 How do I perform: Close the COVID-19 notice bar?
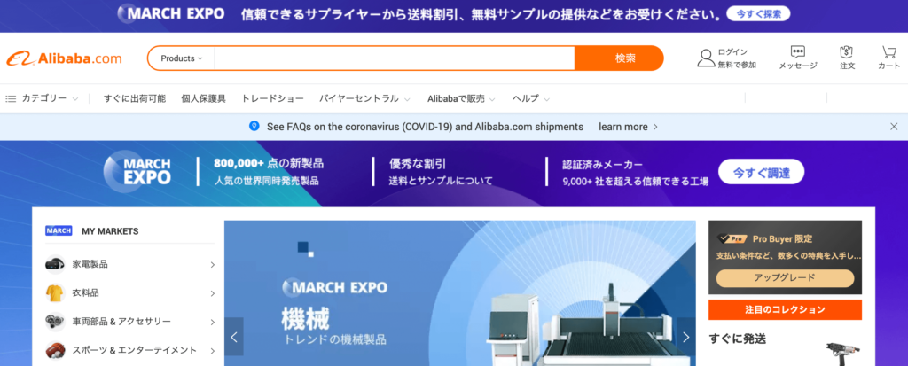894,126
